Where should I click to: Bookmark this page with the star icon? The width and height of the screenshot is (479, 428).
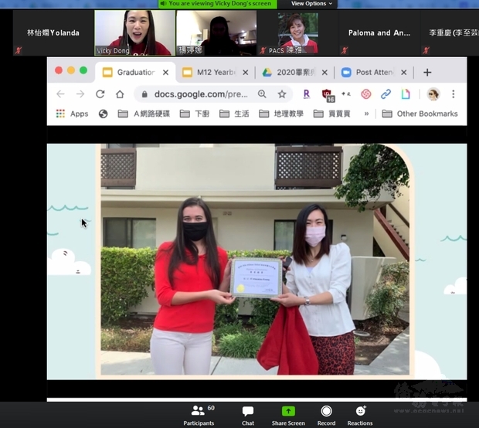(282, 94)
